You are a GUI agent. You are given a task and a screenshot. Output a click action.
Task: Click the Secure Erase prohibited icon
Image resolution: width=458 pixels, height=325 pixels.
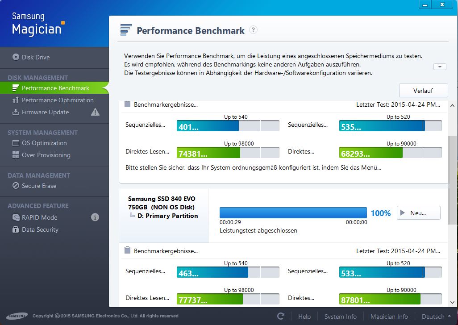pos(16,185)
